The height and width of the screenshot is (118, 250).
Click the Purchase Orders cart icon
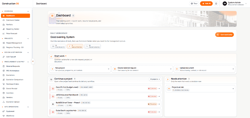(x=4, y=84)
